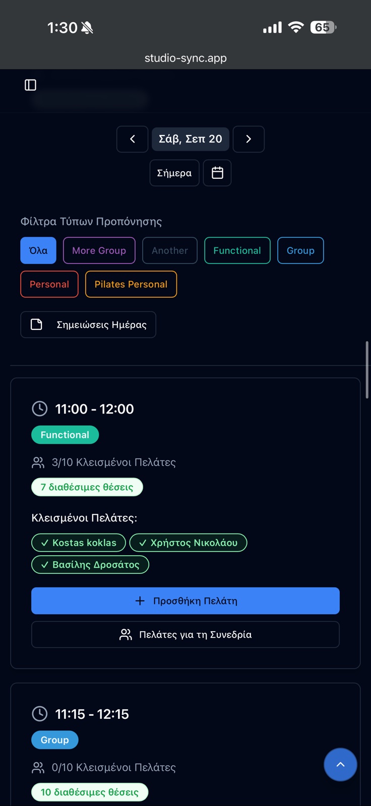The image size is (371, 806).
Task: Toggle the Personal workout filter chip
Action: tap(49, 284)
